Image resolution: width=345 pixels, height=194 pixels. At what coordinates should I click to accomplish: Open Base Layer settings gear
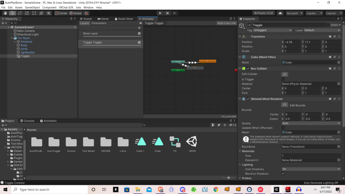[139, 33]
